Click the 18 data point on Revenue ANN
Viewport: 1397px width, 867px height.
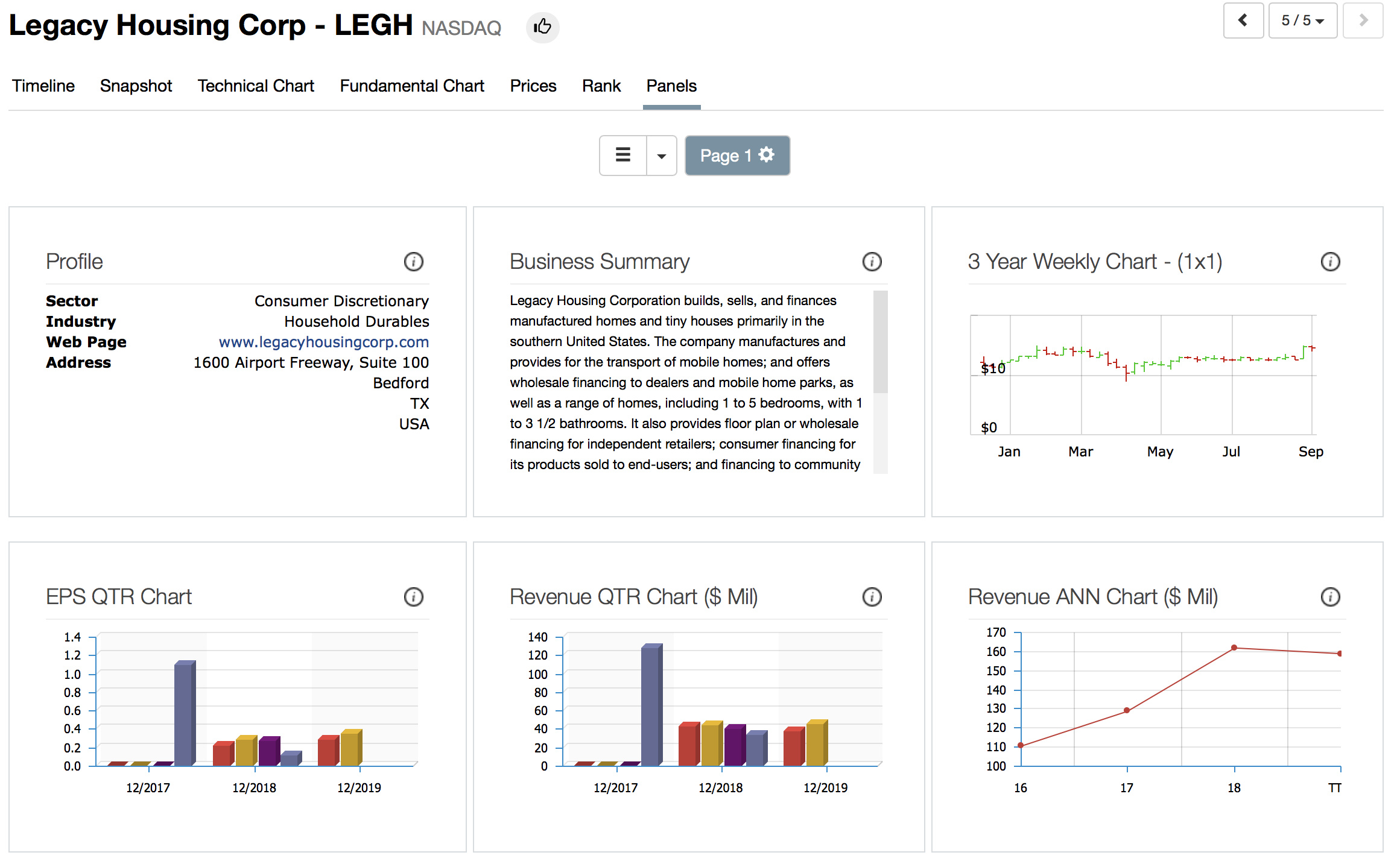tap(1234, 648)
